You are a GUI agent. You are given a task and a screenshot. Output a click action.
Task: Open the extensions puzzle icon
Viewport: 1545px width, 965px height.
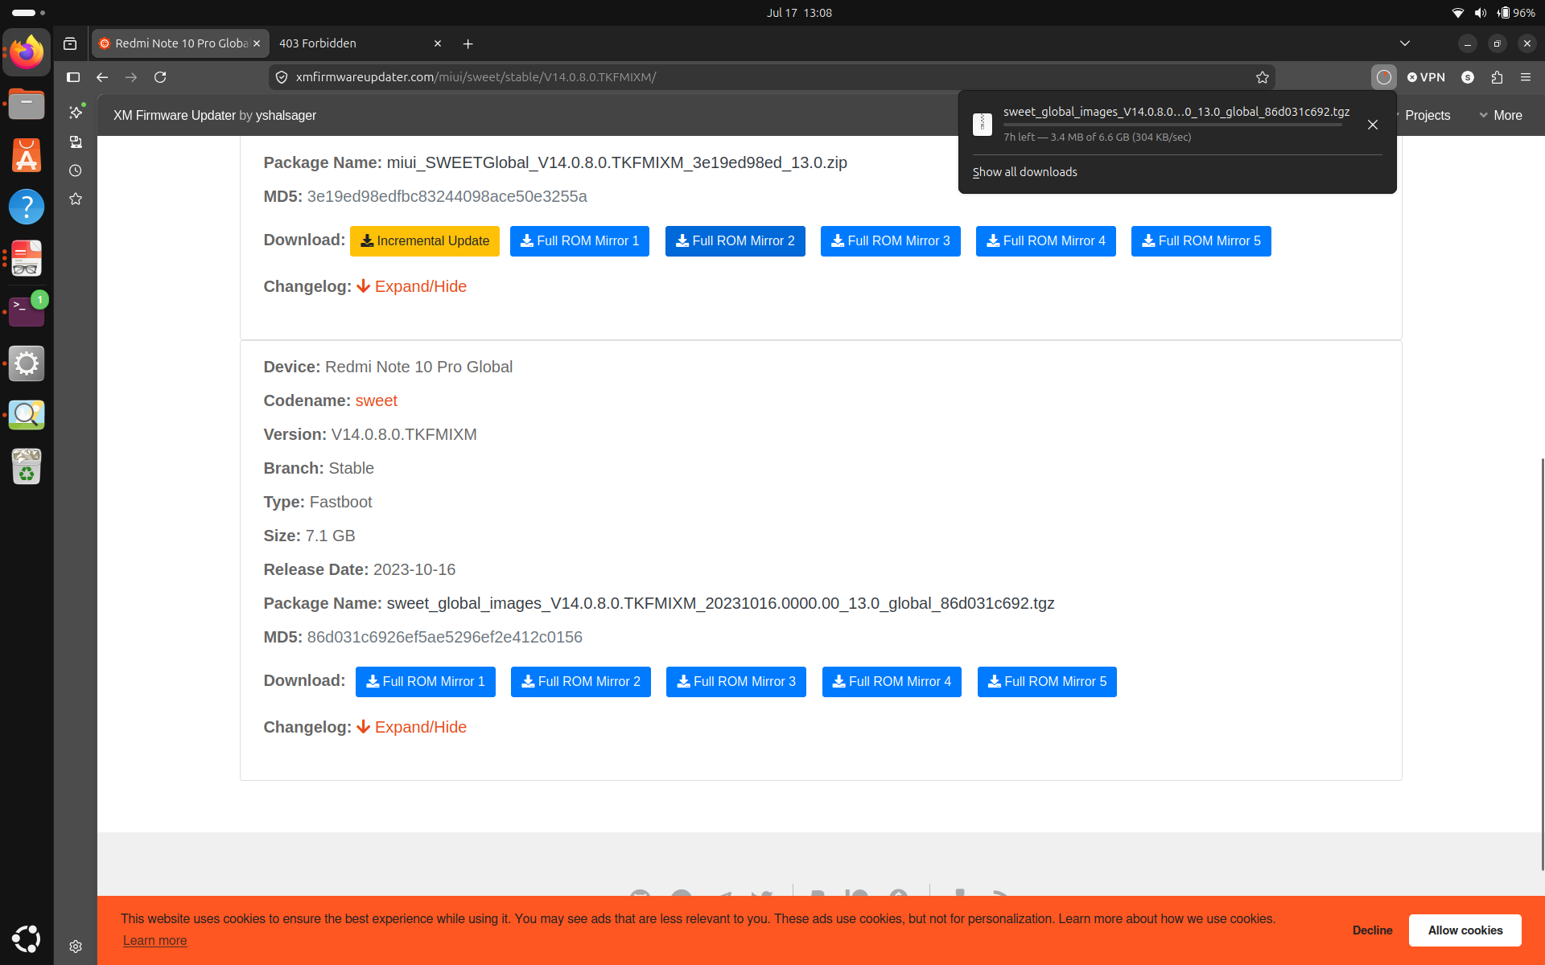[x=1497, y=77]
